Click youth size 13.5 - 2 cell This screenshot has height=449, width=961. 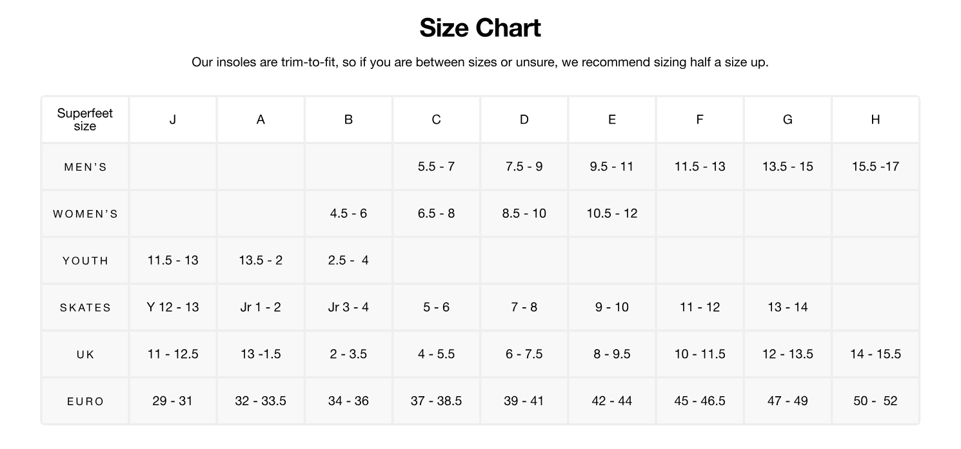tap(261, 260)
